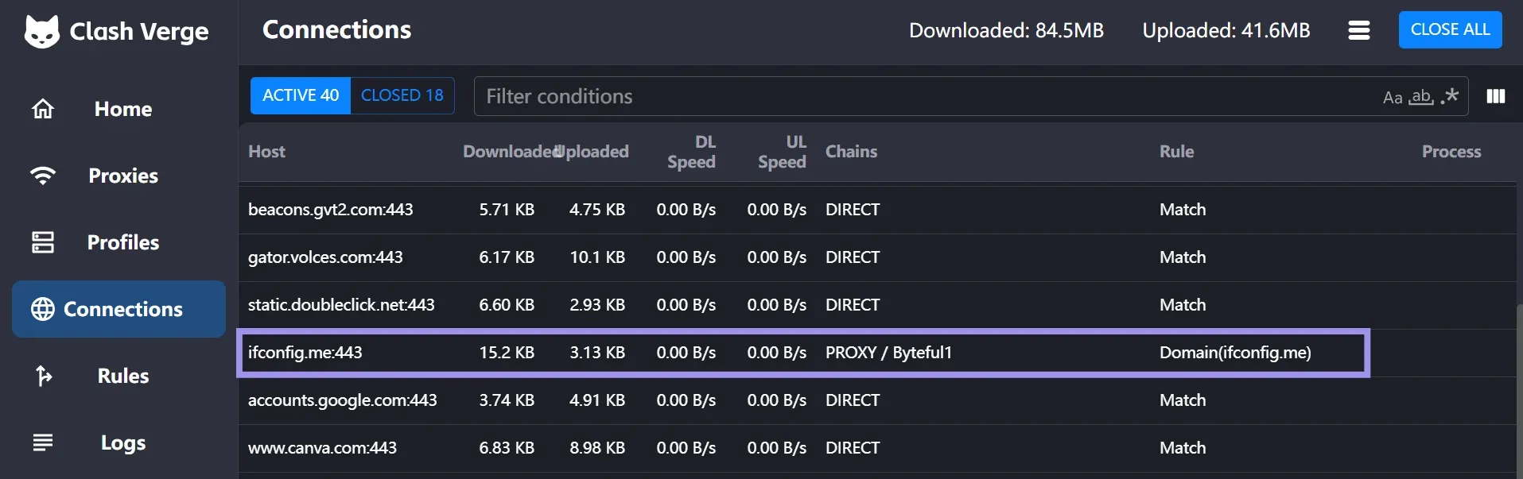Open the static.doubleclick.net:443 connection
Viewport: 1523px width, 479px height.
(x=876, y=305)
